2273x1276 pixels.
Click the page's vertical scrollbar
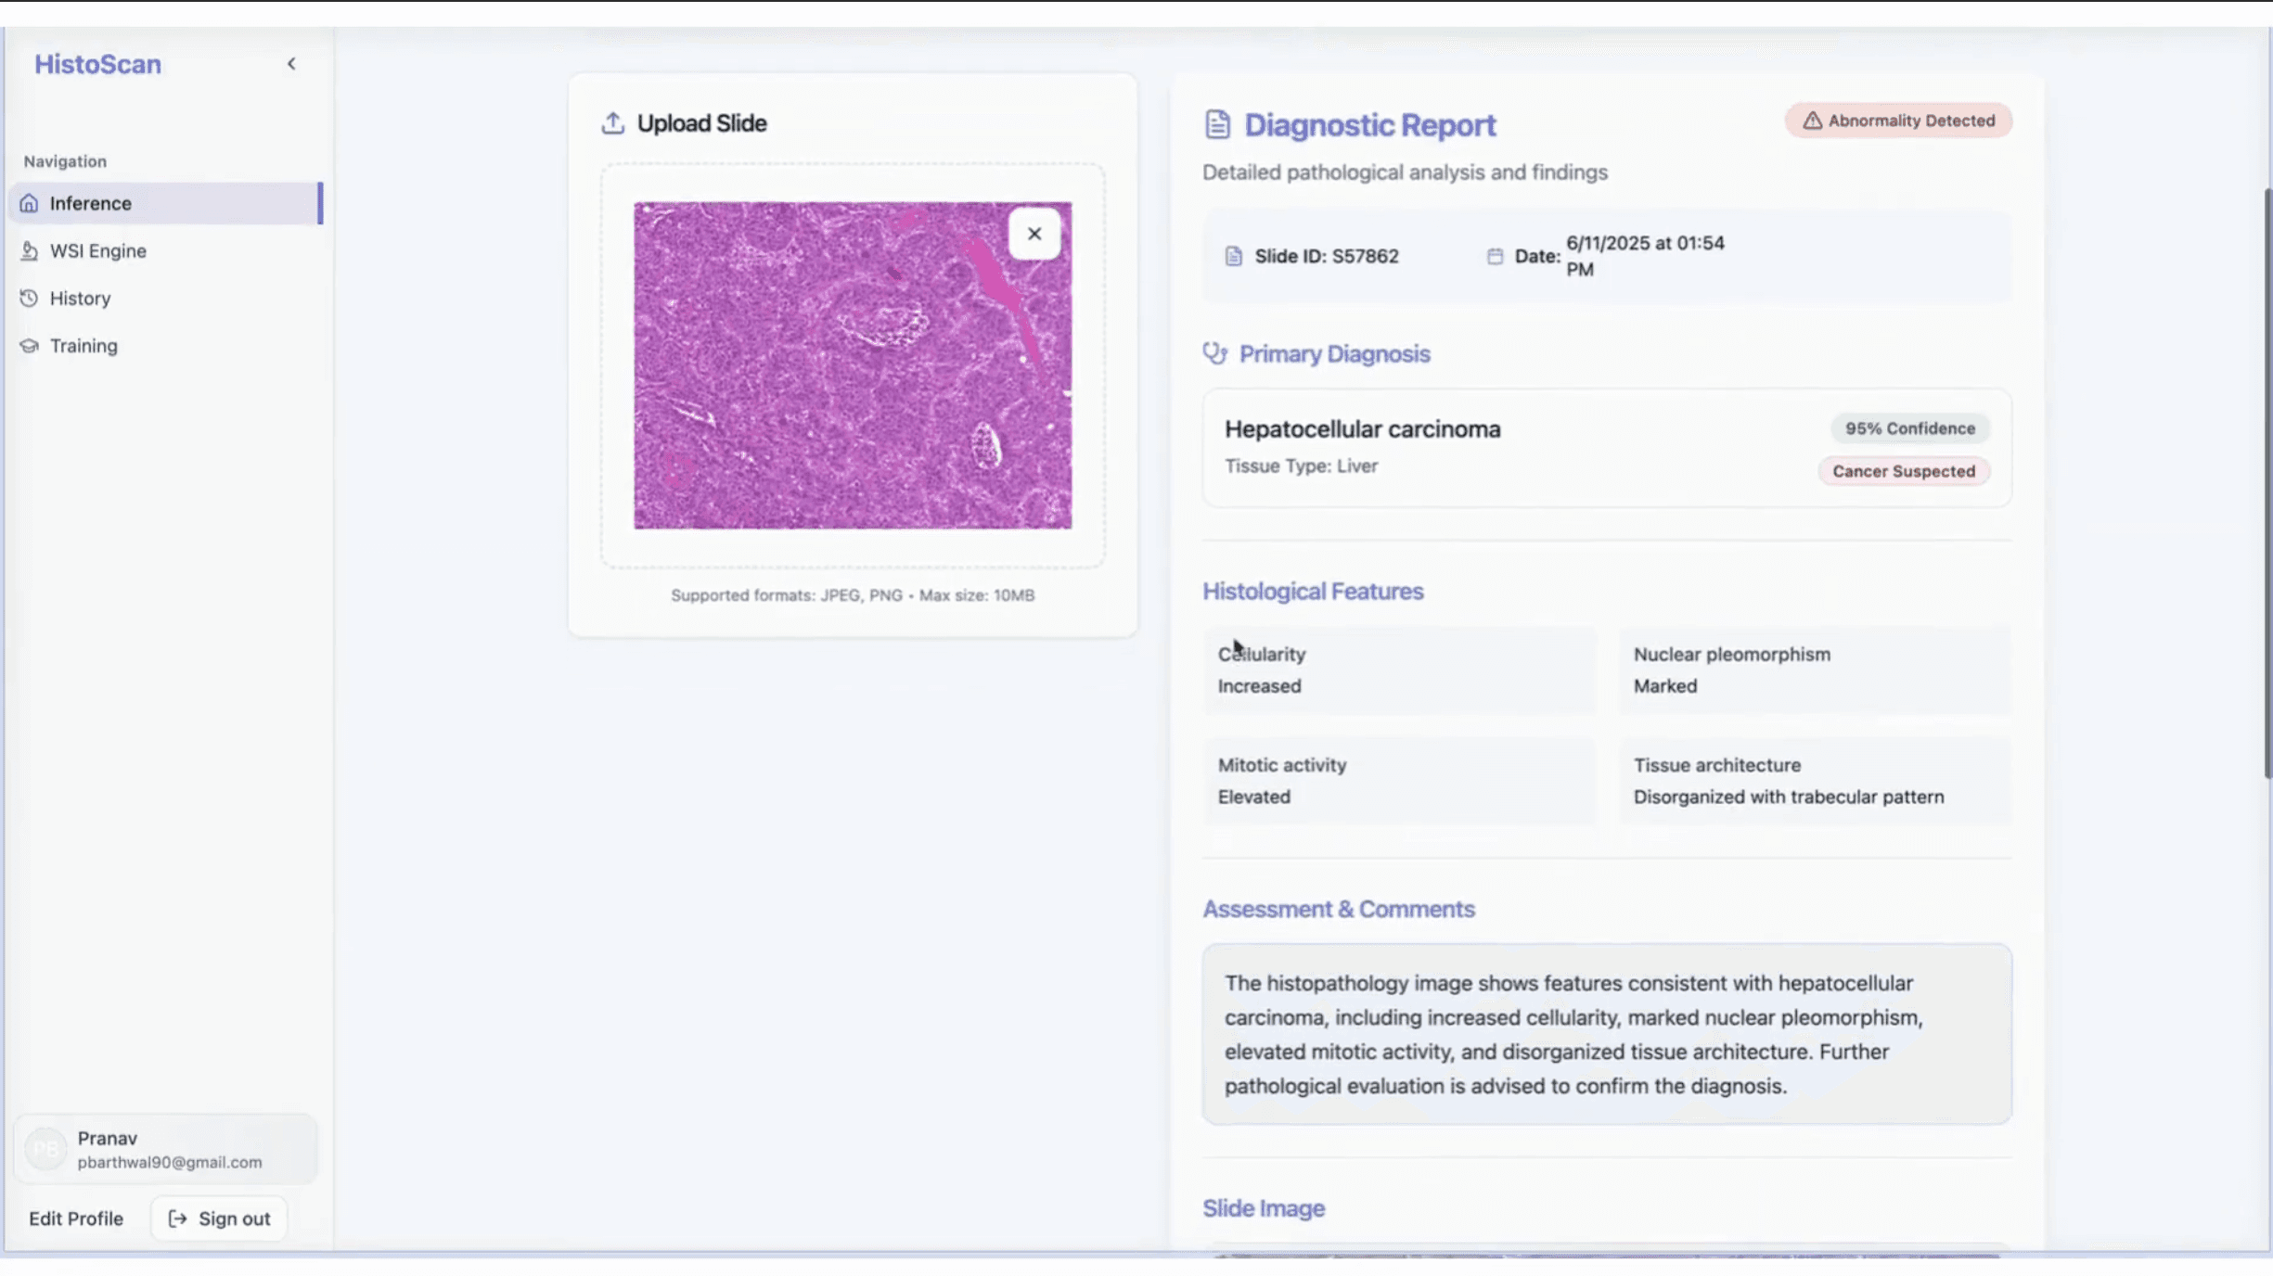pyautogui.click(x=2267, y=482)
